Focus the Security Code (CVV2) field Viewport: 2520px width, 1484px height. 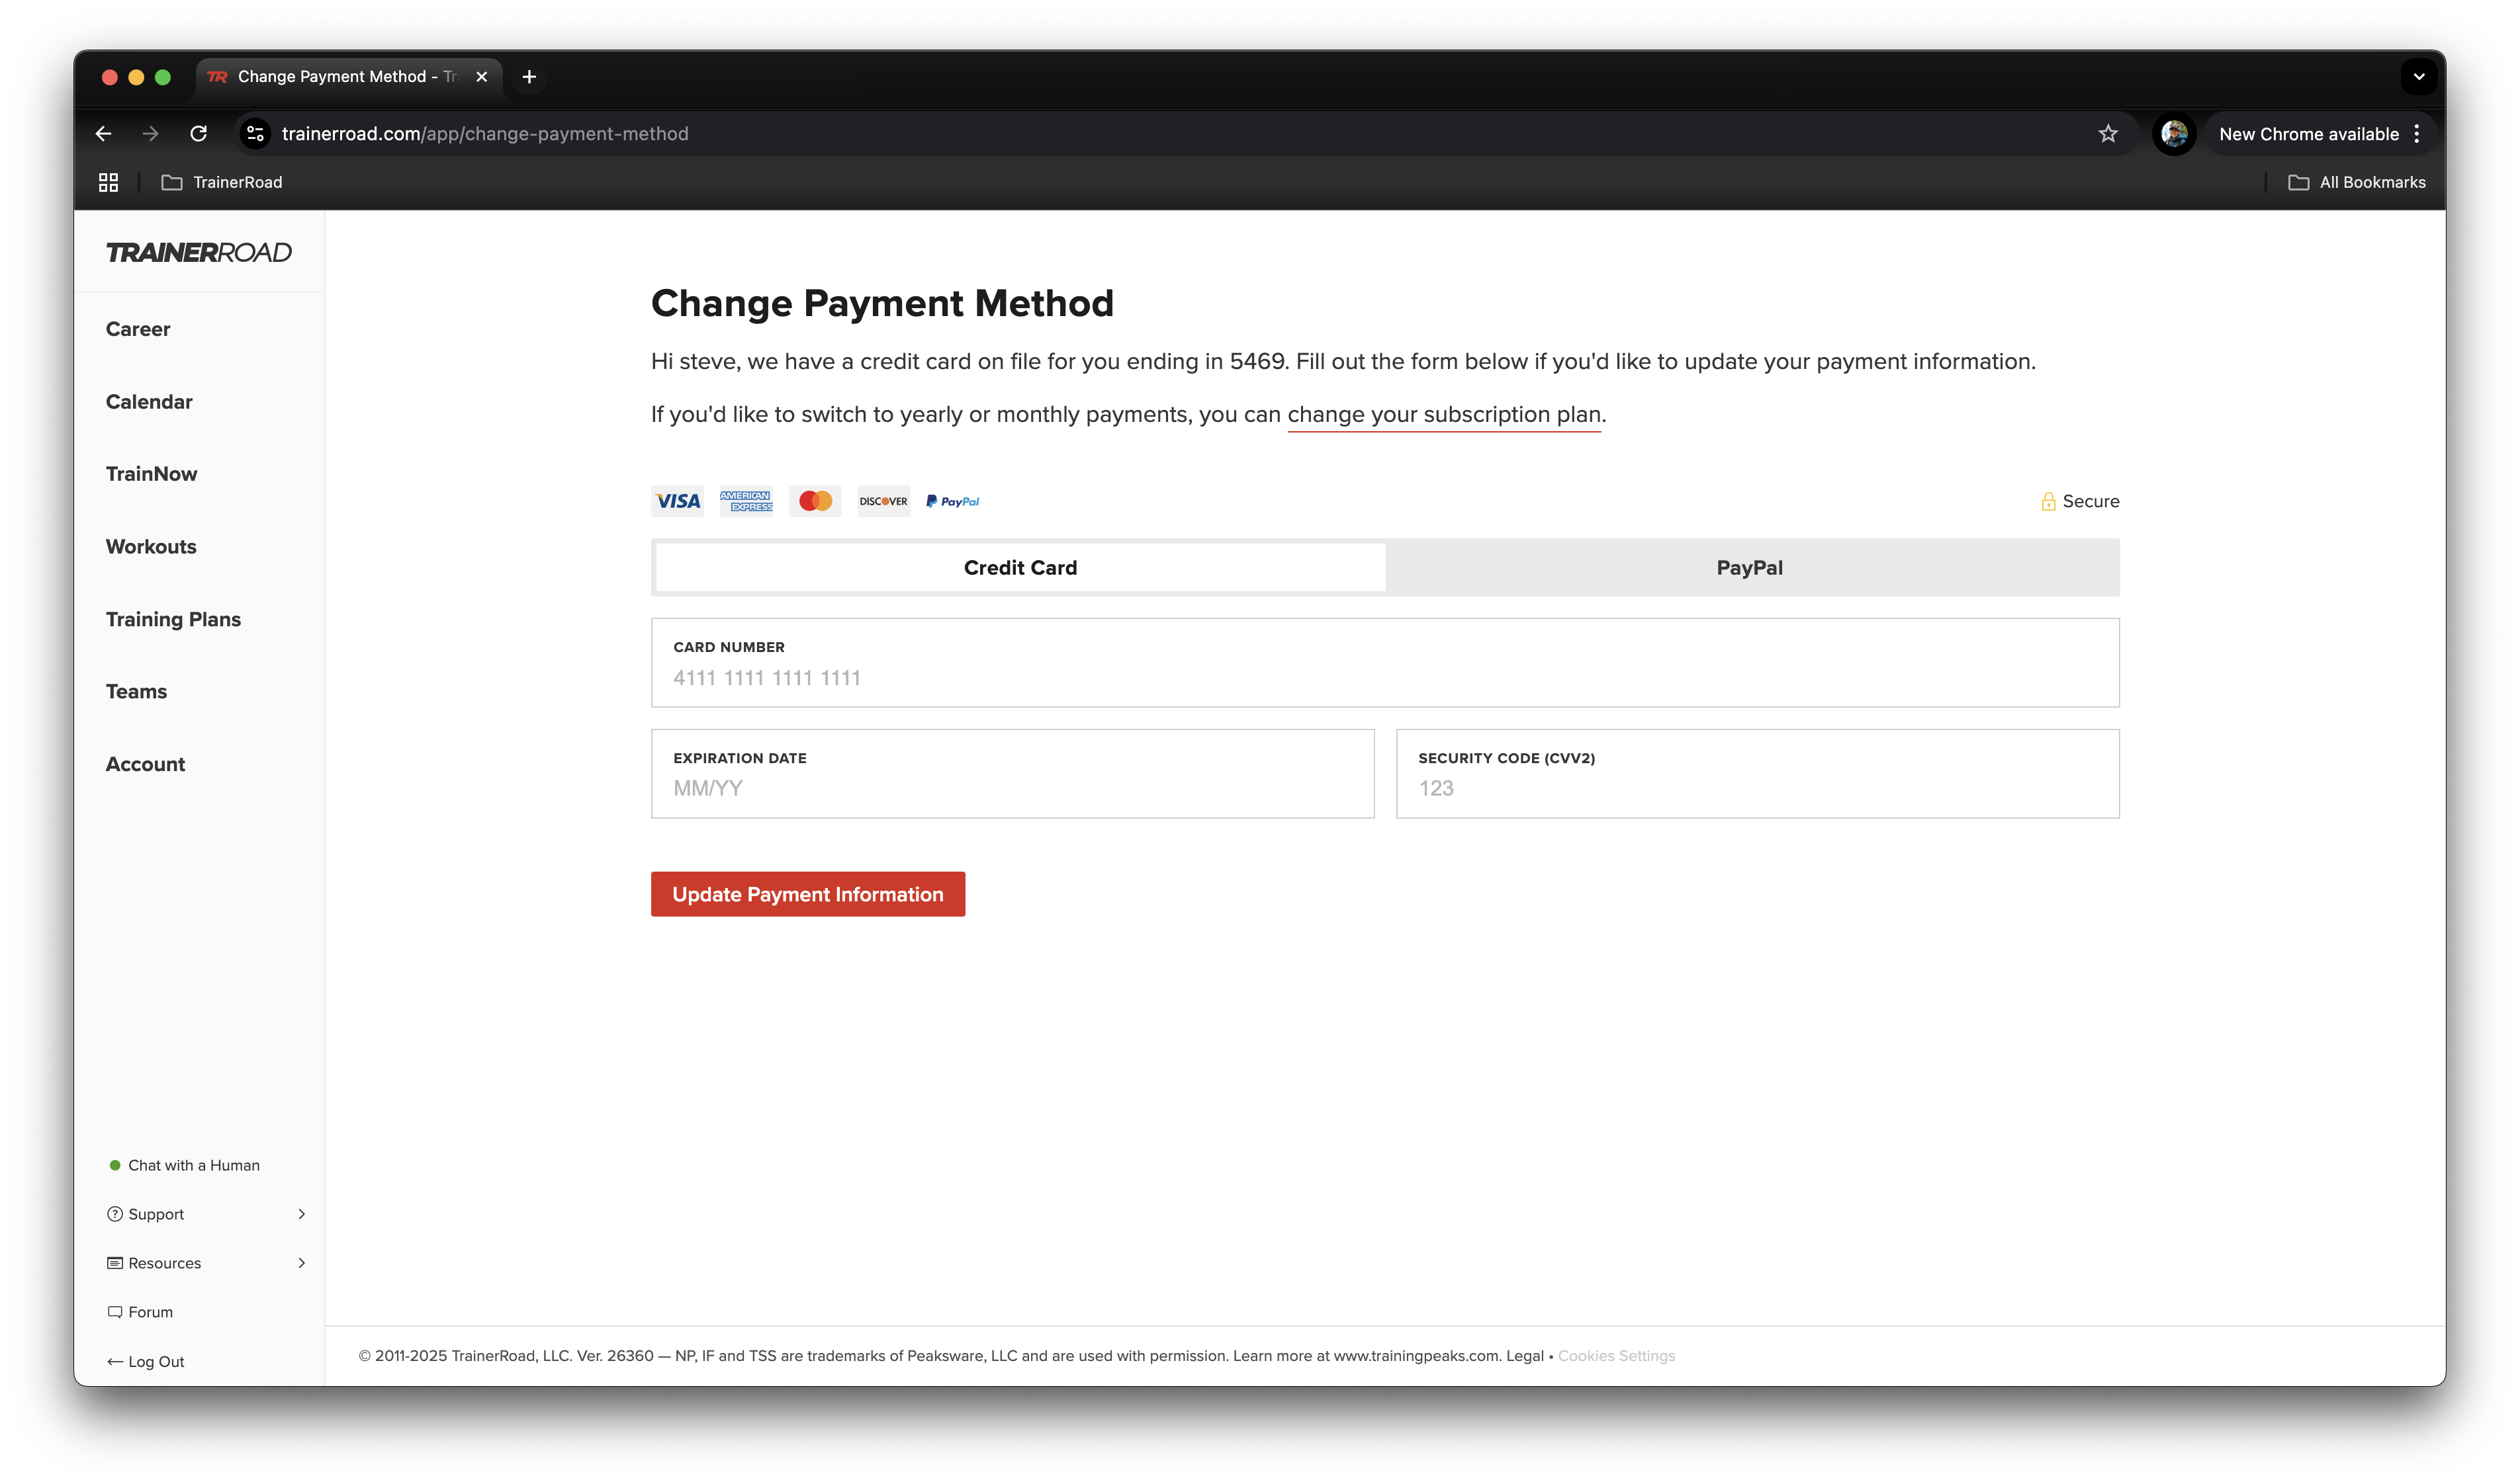[1759, 774]
